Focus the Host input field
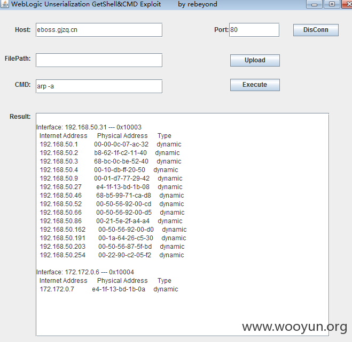This screenshot has width=352, height=342. pos(99,30)
